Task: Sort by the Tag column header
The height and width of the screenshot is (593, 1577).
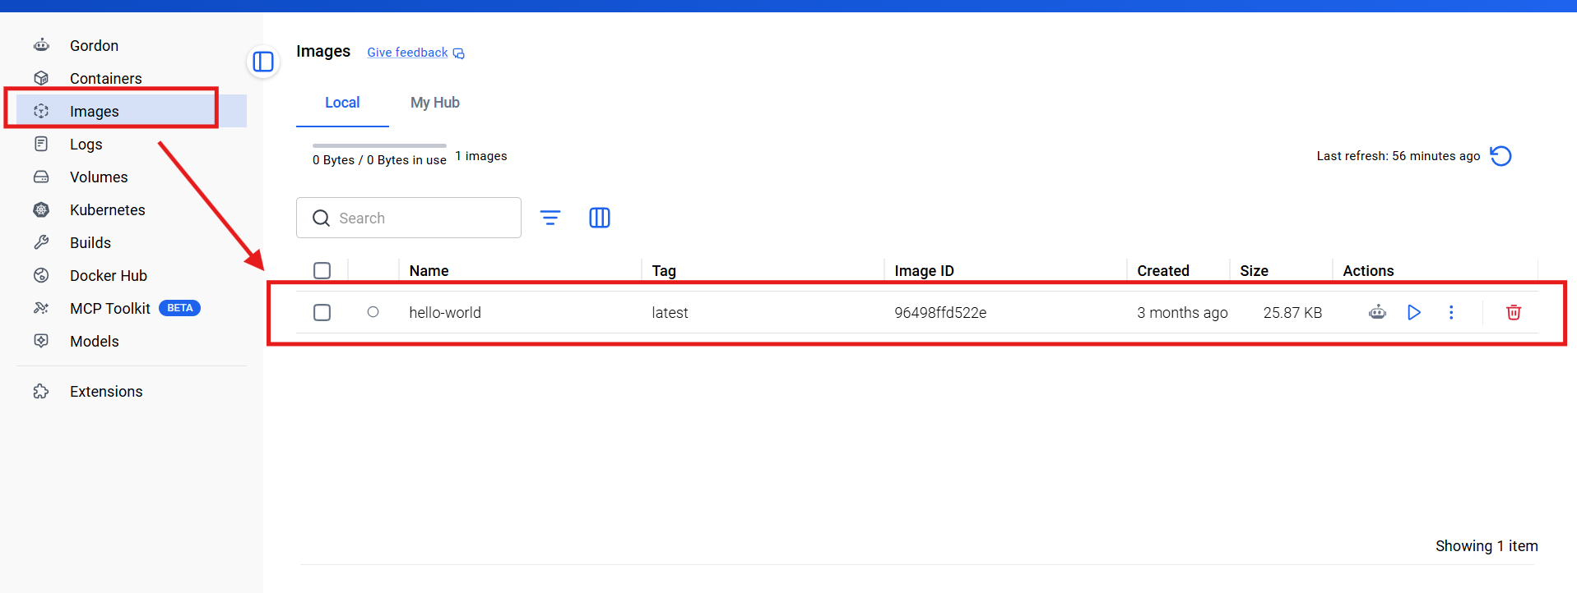Action: pyautogui.click(x=664, y=270)
